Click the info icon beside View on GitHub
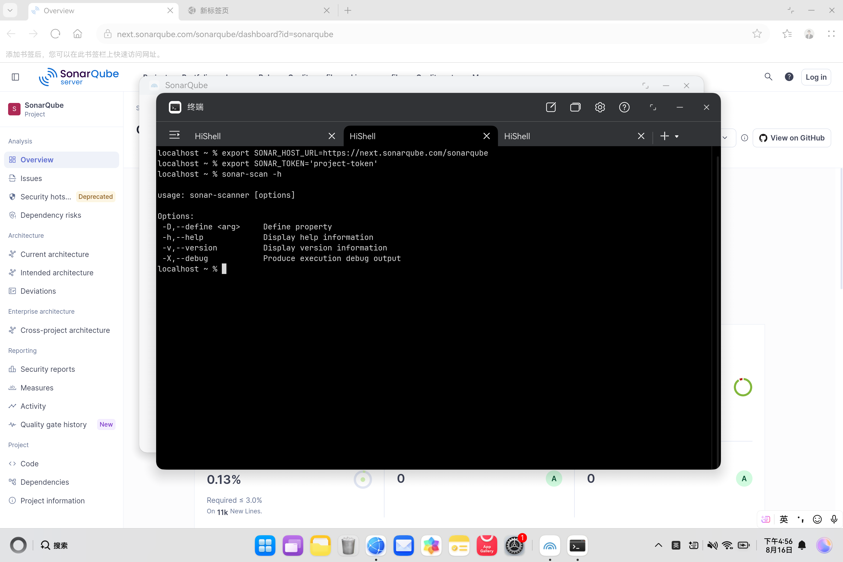 point(744,138)
